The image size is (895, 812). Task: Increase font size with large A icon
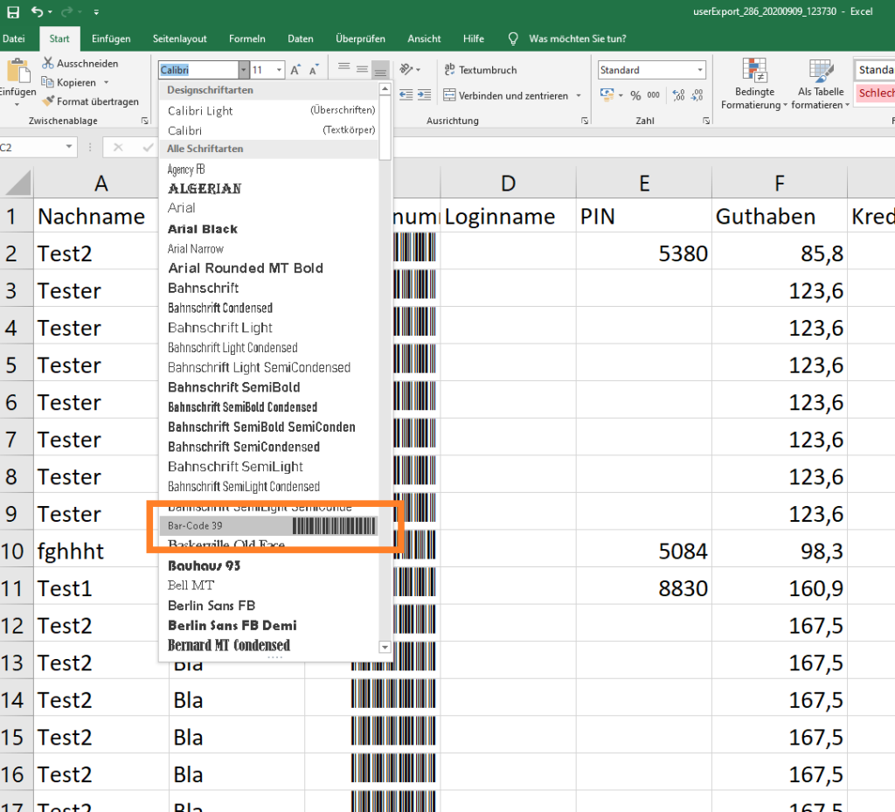295,70
